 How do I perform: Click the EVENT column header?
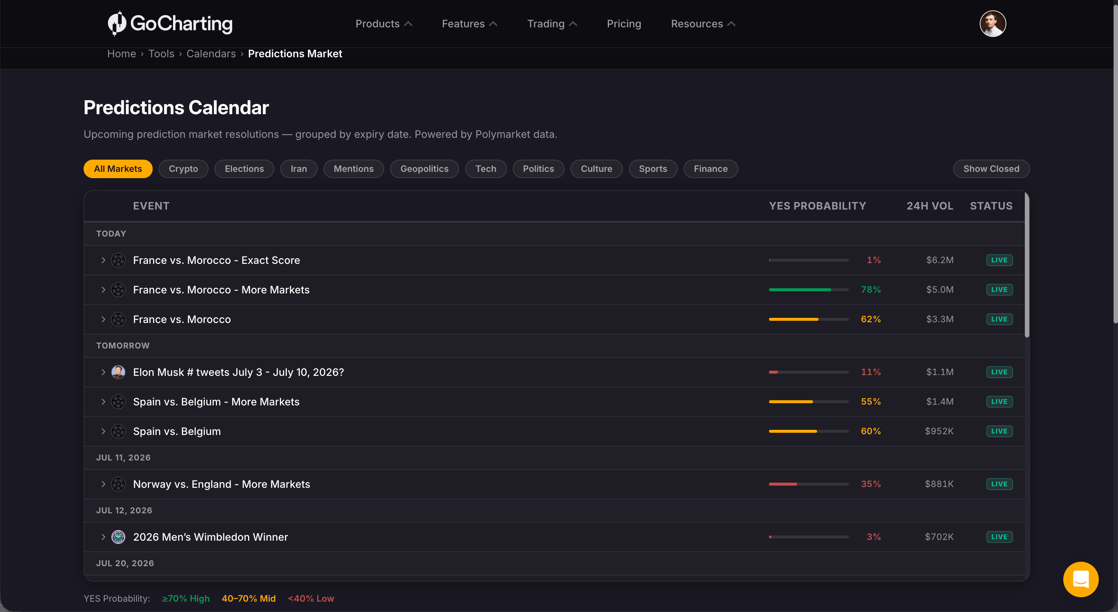[x=151, y=206]
